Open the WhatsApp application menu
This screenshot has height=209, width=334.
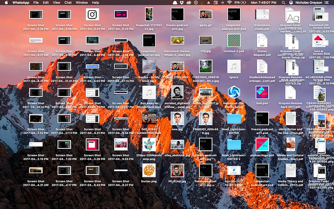[20, 3]
